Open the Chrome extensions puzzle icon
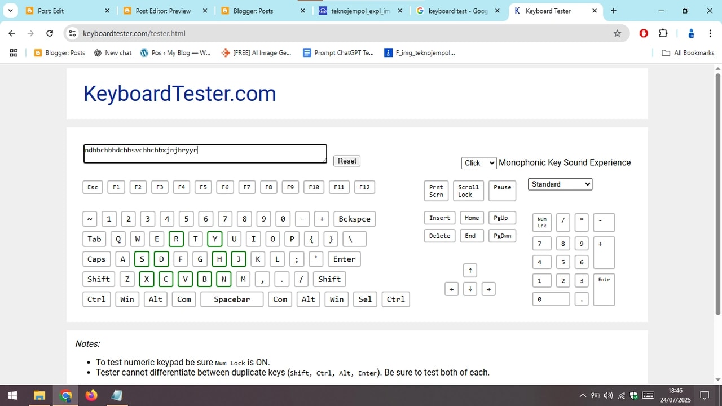This screenshot has height=406, width=722. [x=663, y=33]
